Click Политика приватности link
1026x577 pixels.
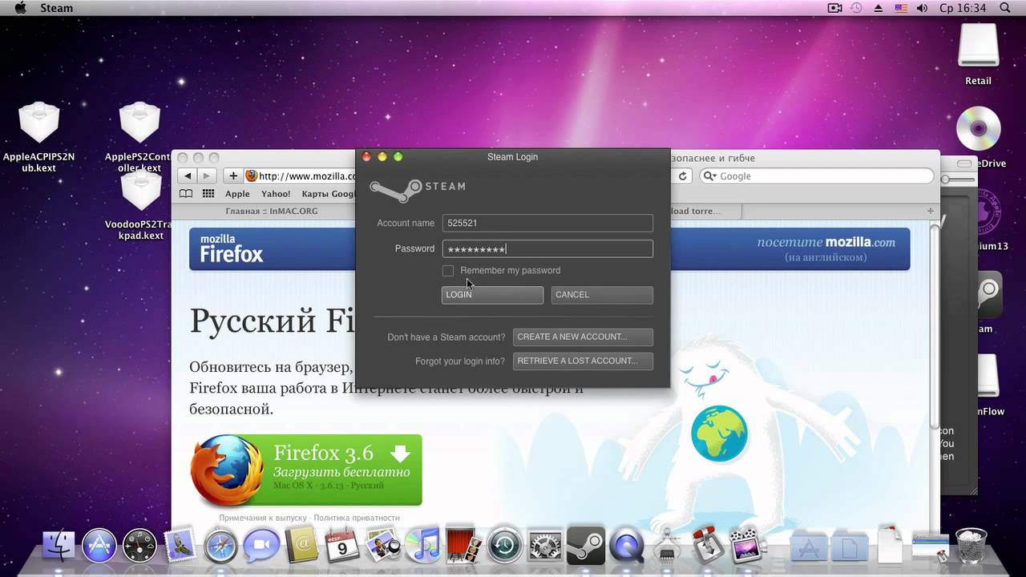coord(356,518)
